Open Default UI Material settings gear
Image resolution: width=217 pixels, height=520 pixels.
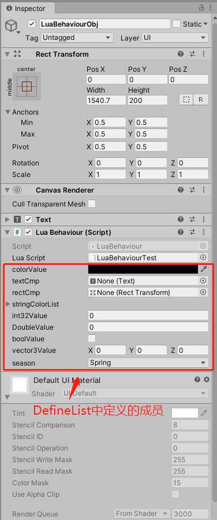[x=207, y=379]
